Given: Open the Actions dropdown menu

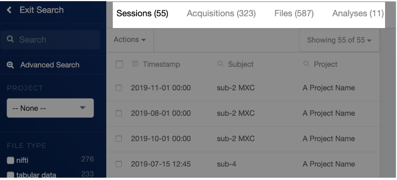Looking at the screenshot, I should coord(130,40).
